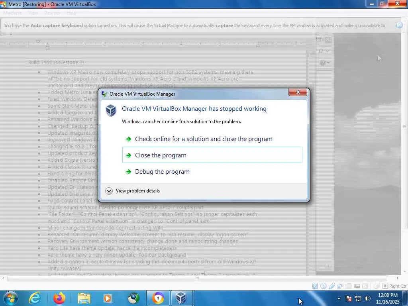Expand View problem details
Image resolution: width=408 pixels, height=306 pixels.
coord(133,191)
